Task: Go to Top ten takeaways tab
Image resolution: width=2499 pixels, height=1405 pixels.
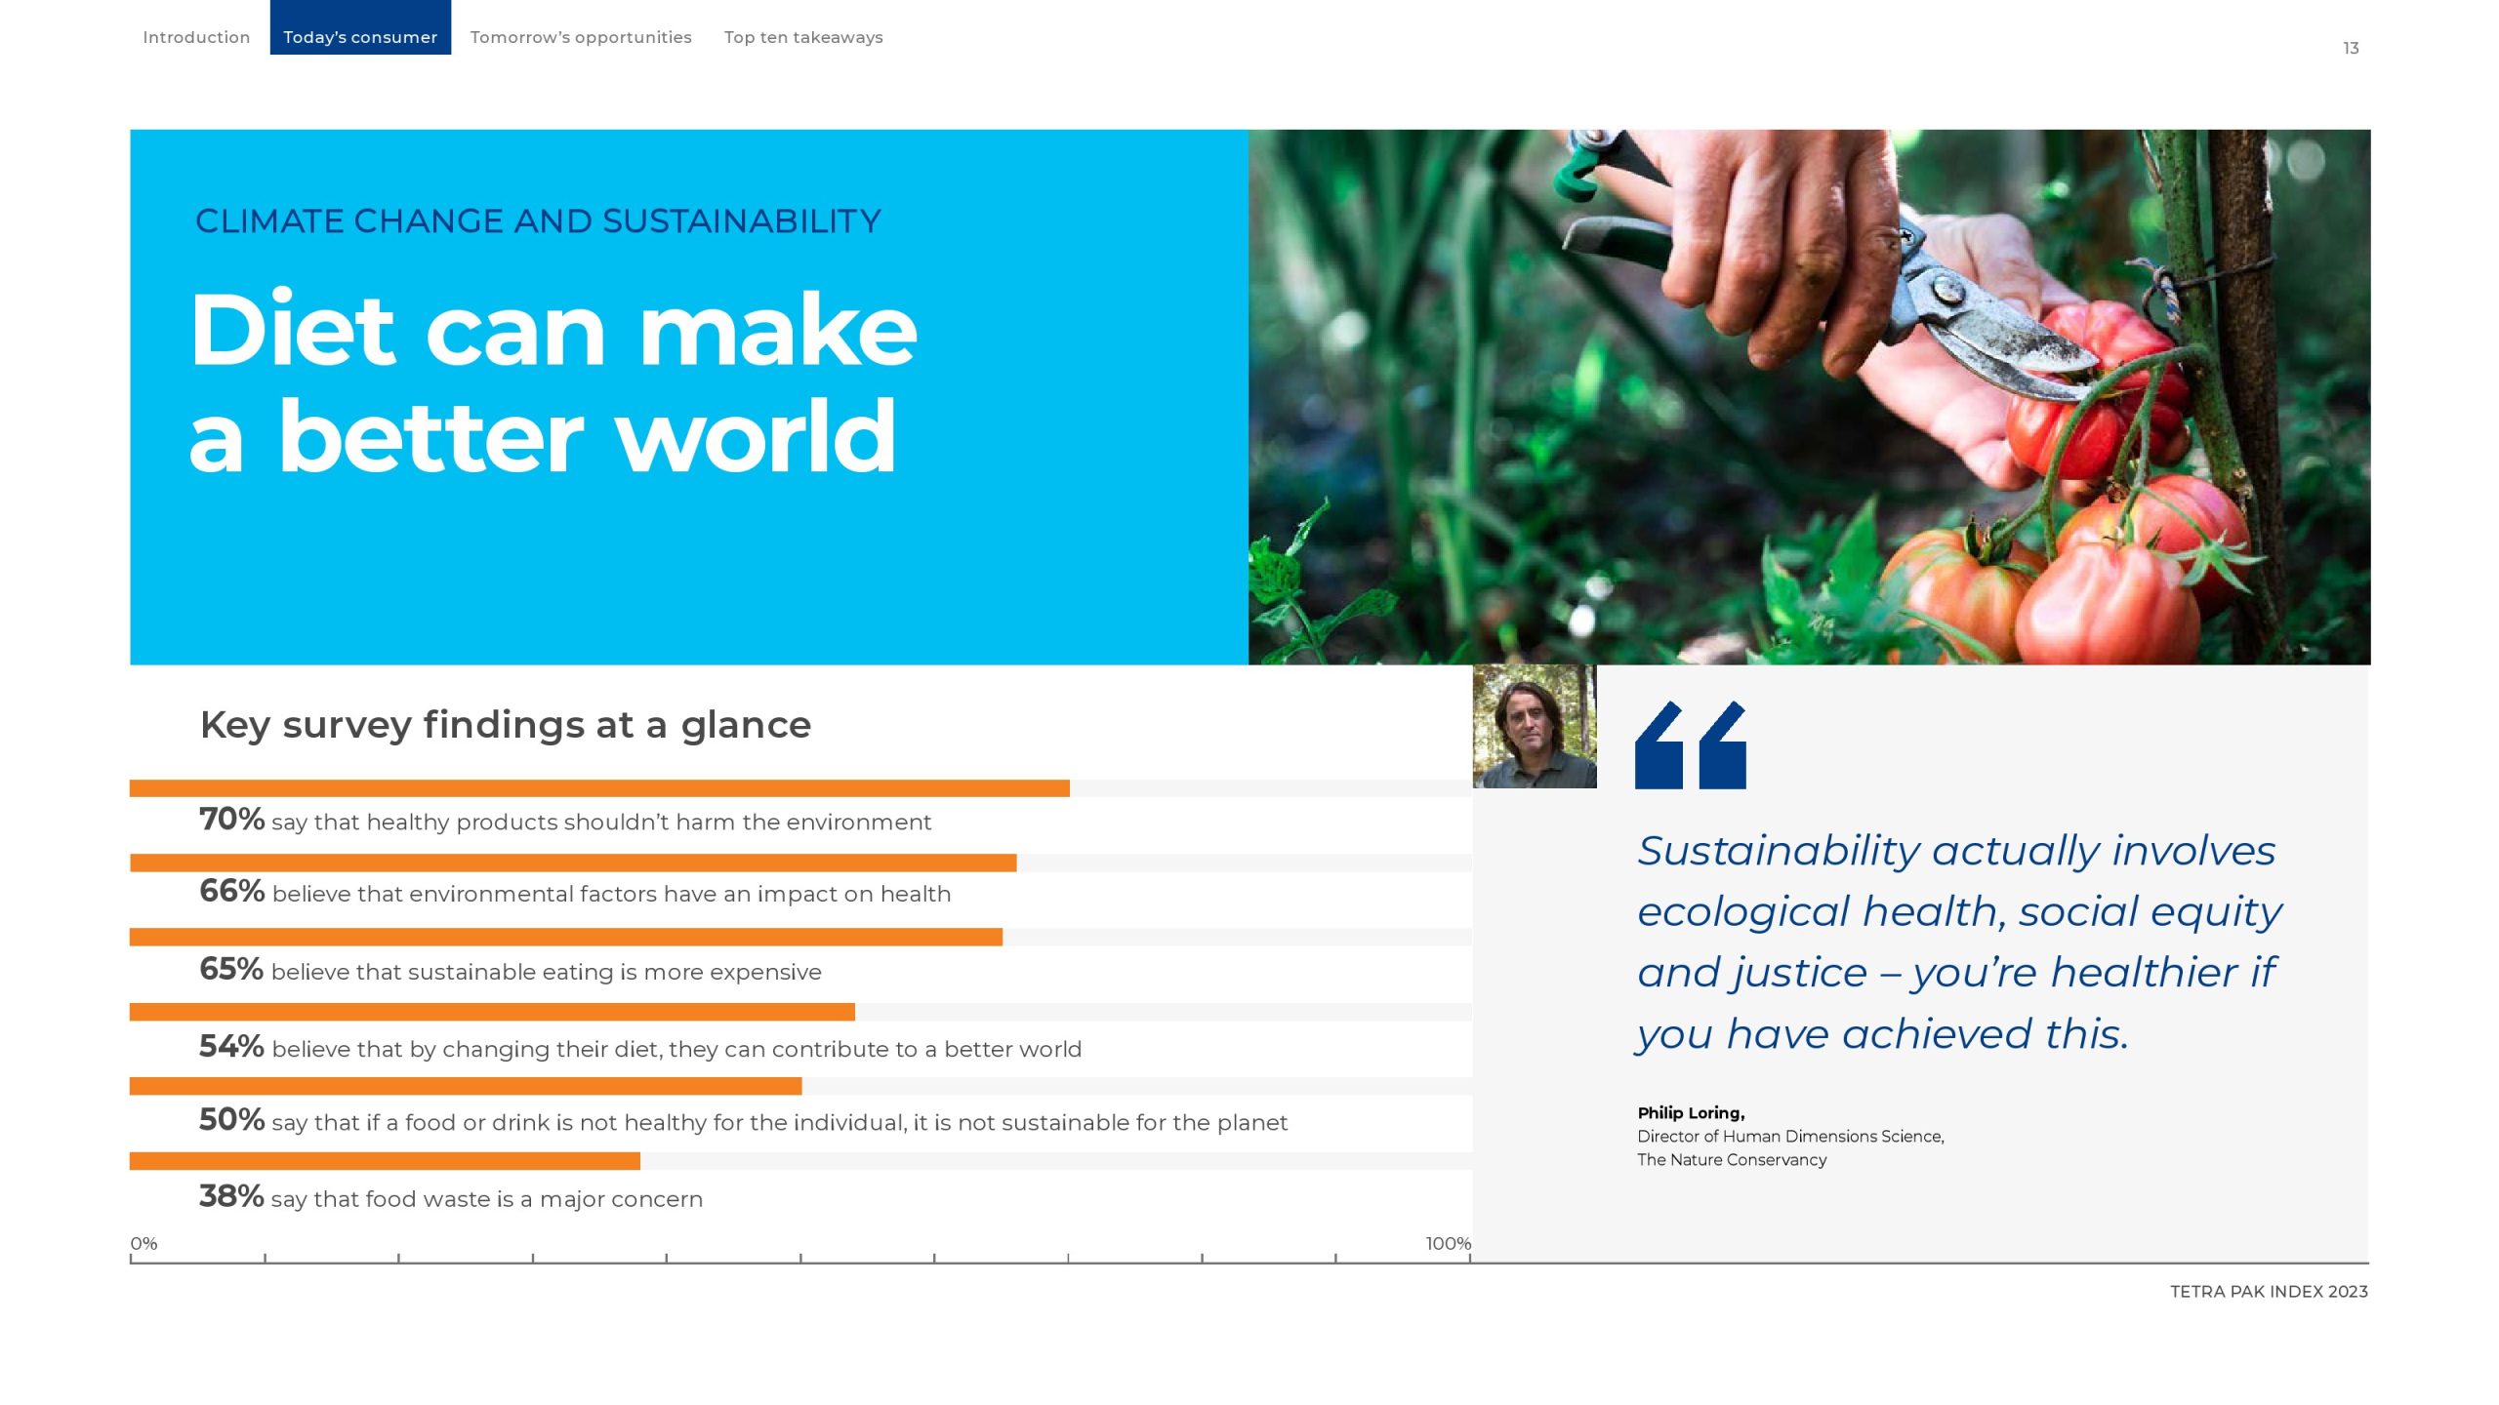Action: 803,37
